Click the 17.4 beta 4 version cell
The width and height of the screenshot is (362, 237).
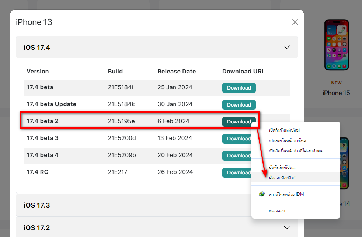pyautogui.click(x=42, y=155)
